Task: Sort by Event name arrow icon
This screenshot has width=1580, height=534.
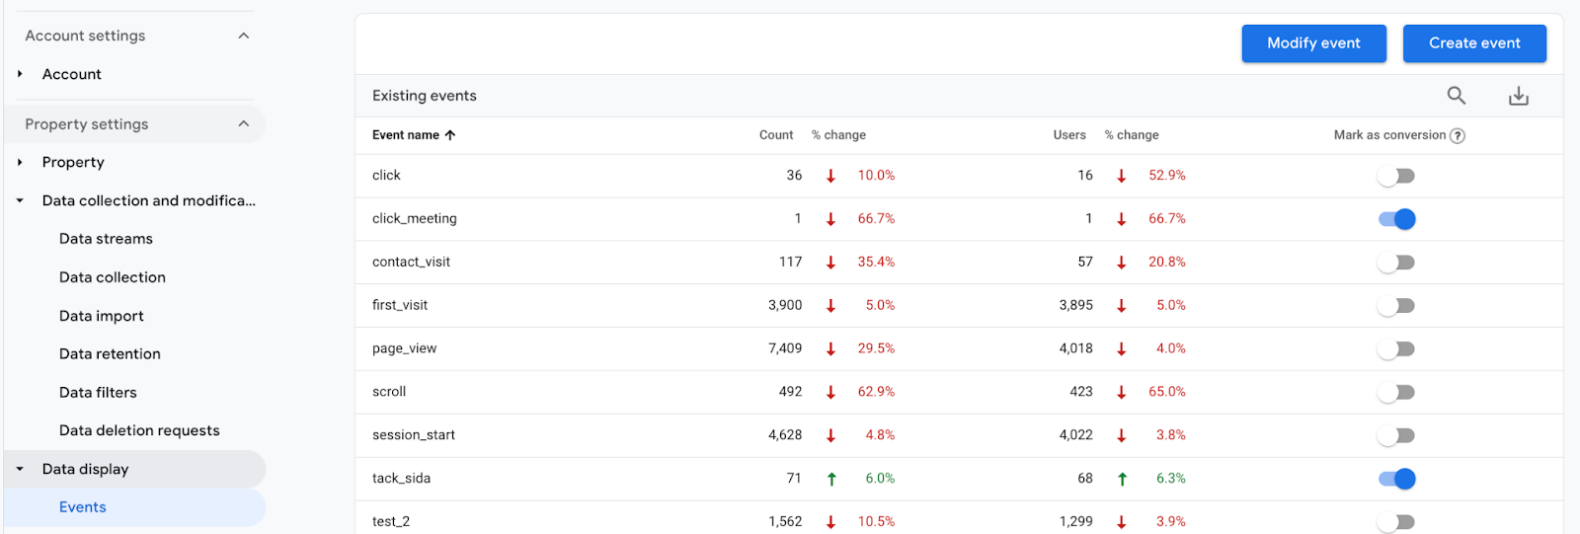Action: pos(450,135)
